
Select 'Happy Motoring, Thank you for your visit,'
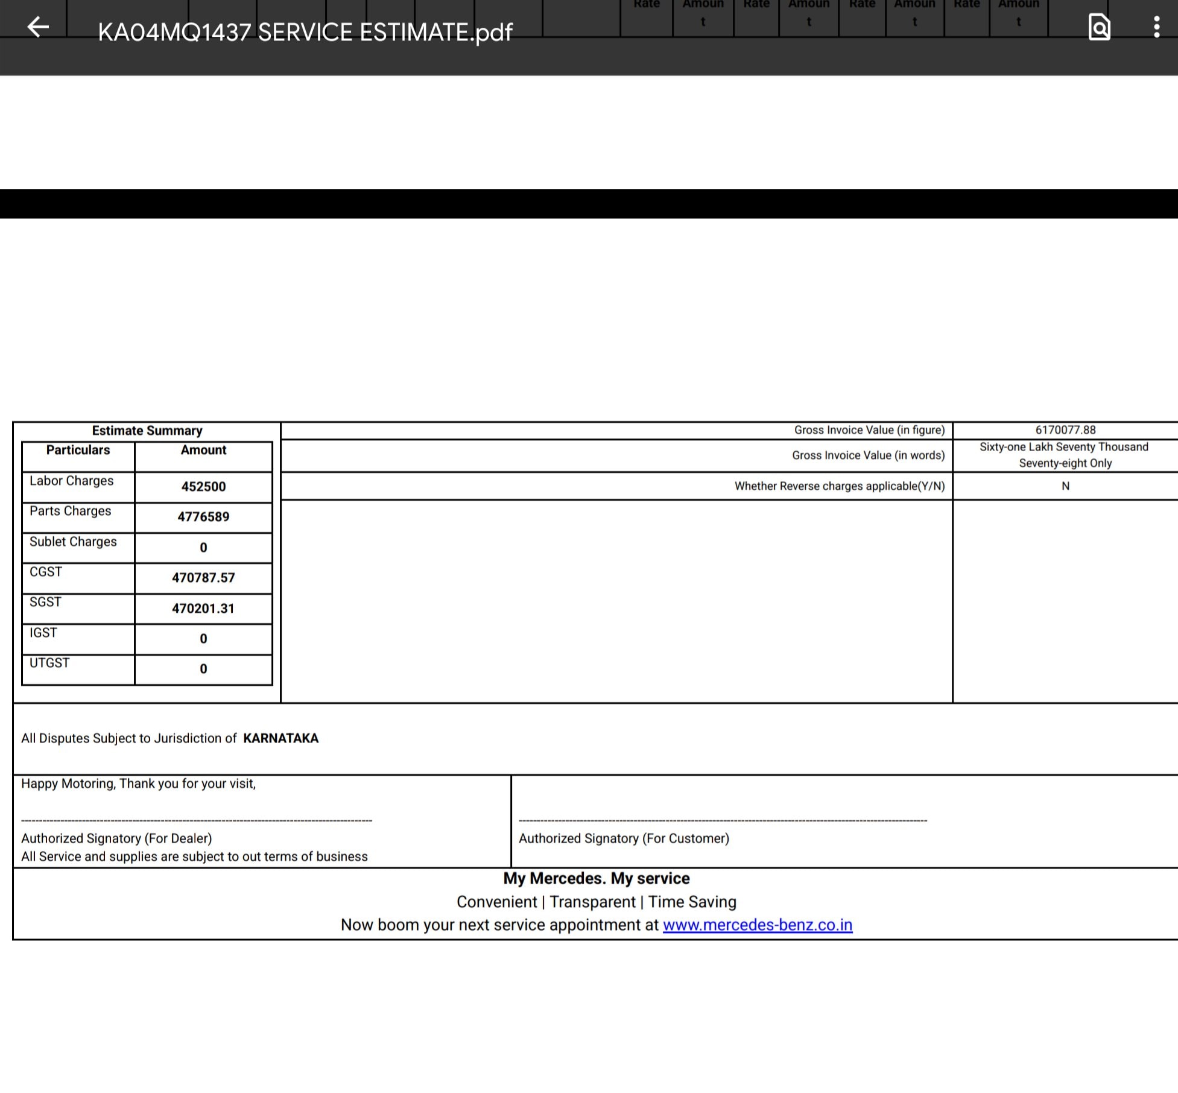click(x=139, y=784)
